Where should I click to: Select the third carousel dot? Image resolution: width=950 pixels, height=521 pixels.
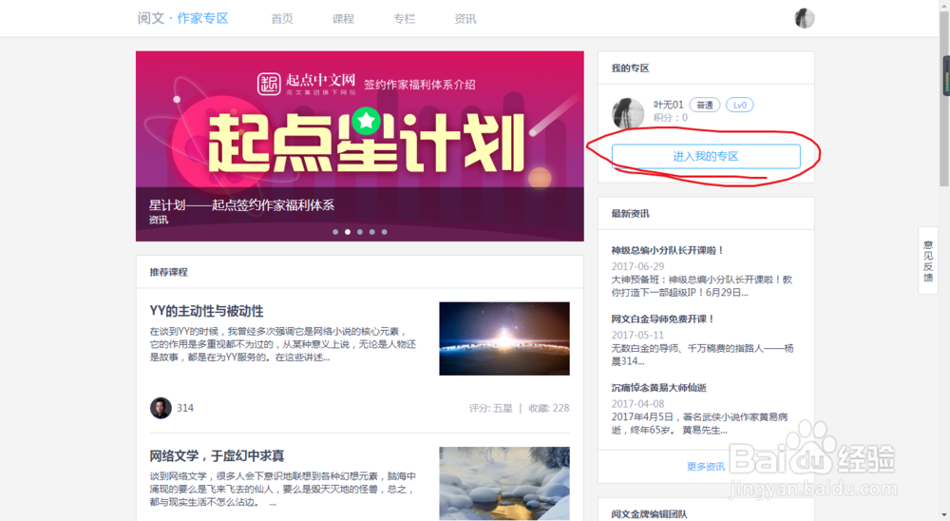point(360,232)
